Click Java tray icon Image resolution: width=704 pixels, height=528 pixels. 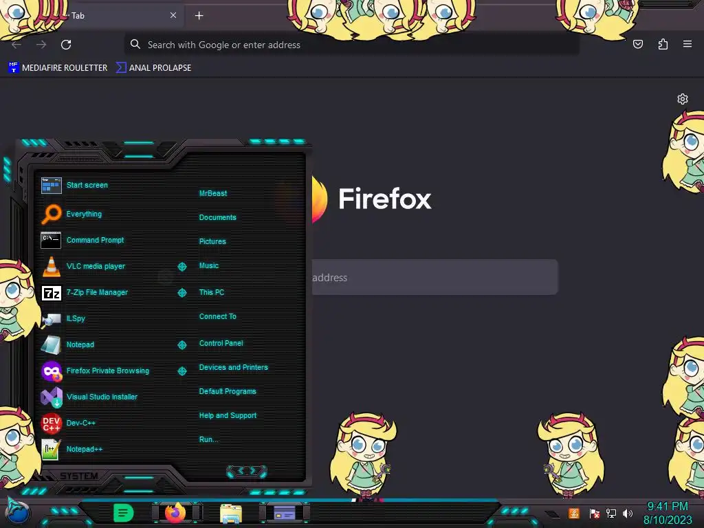tap(574, 513)
